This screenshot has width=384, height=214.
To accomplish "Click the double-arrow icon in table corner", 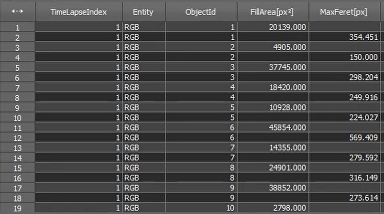I will tap(17, 11).
